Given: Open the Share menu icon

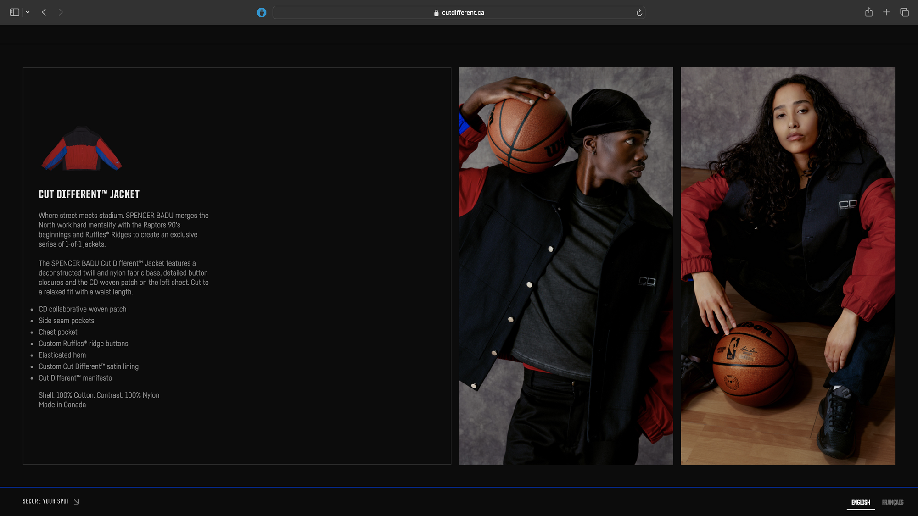Looking at the screenshot, I should (868, 12).
